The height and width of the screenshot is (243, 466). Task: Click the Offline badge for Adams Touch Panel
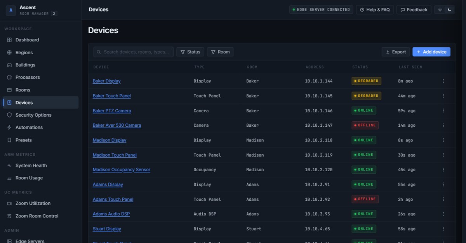(365, 199)
